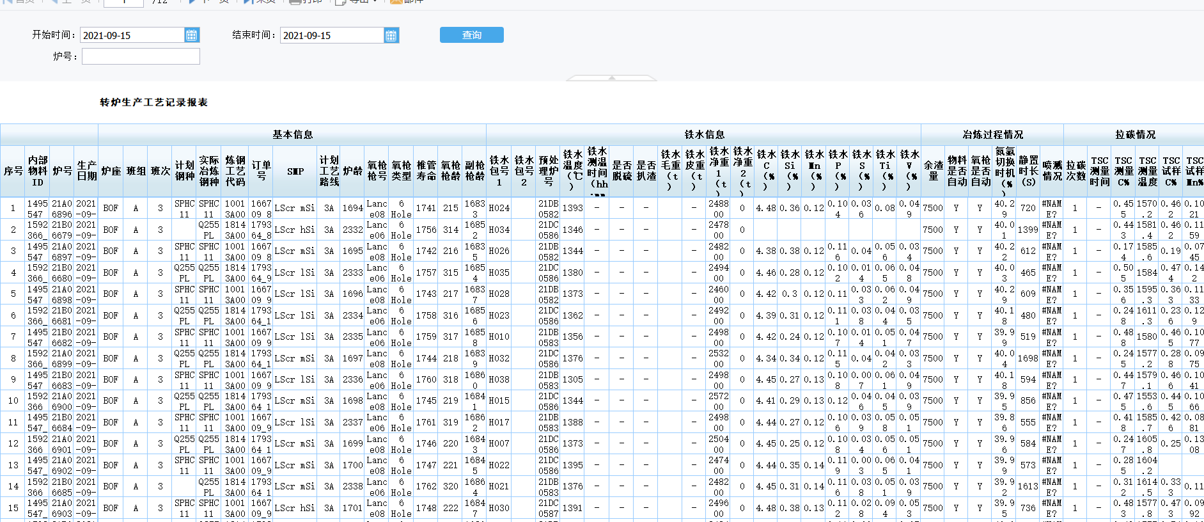Select ladle number cell H007
Screen dimensions: 1204x522
(x=499, y=443)
